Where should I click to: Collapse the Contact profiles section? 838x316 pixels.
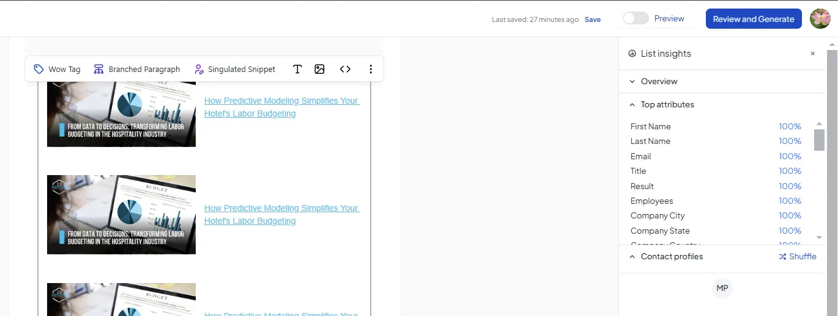[x=632, y=256]
